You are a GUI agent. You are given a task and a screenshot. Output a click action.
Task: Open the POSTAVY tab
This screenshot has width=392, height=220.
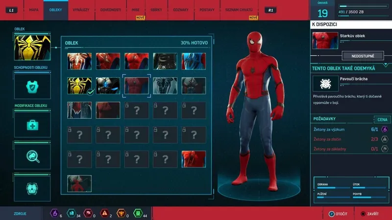tap(207, 10)
